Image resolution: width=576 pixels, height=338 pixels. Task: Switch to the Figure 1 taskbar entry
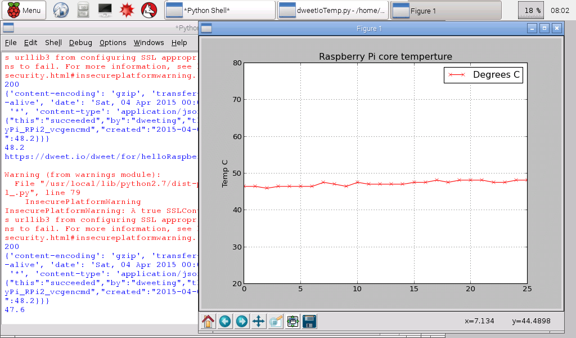tap(446, 10)
